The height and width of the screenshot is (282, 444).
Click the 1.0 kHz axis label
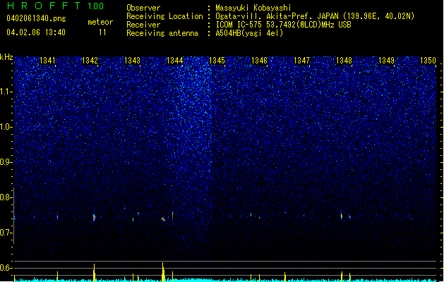click(6, 128)
